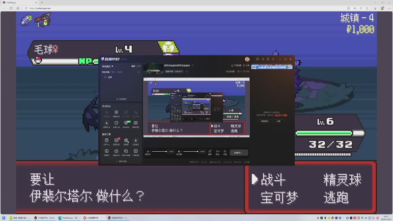Click the bell notification reminder button
This screenshot has height=221, width=393.
[236, 65]
